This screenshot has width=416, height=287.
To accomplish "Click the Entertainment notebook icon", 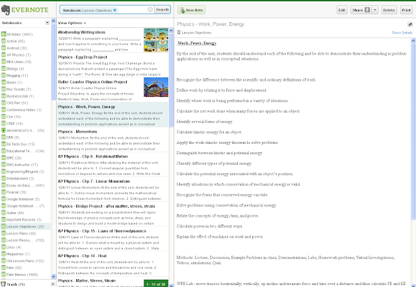I will click(3, 178).
